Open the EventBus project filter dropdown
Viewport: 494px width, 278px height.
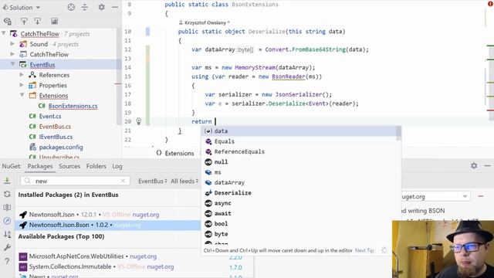point(153,181)
